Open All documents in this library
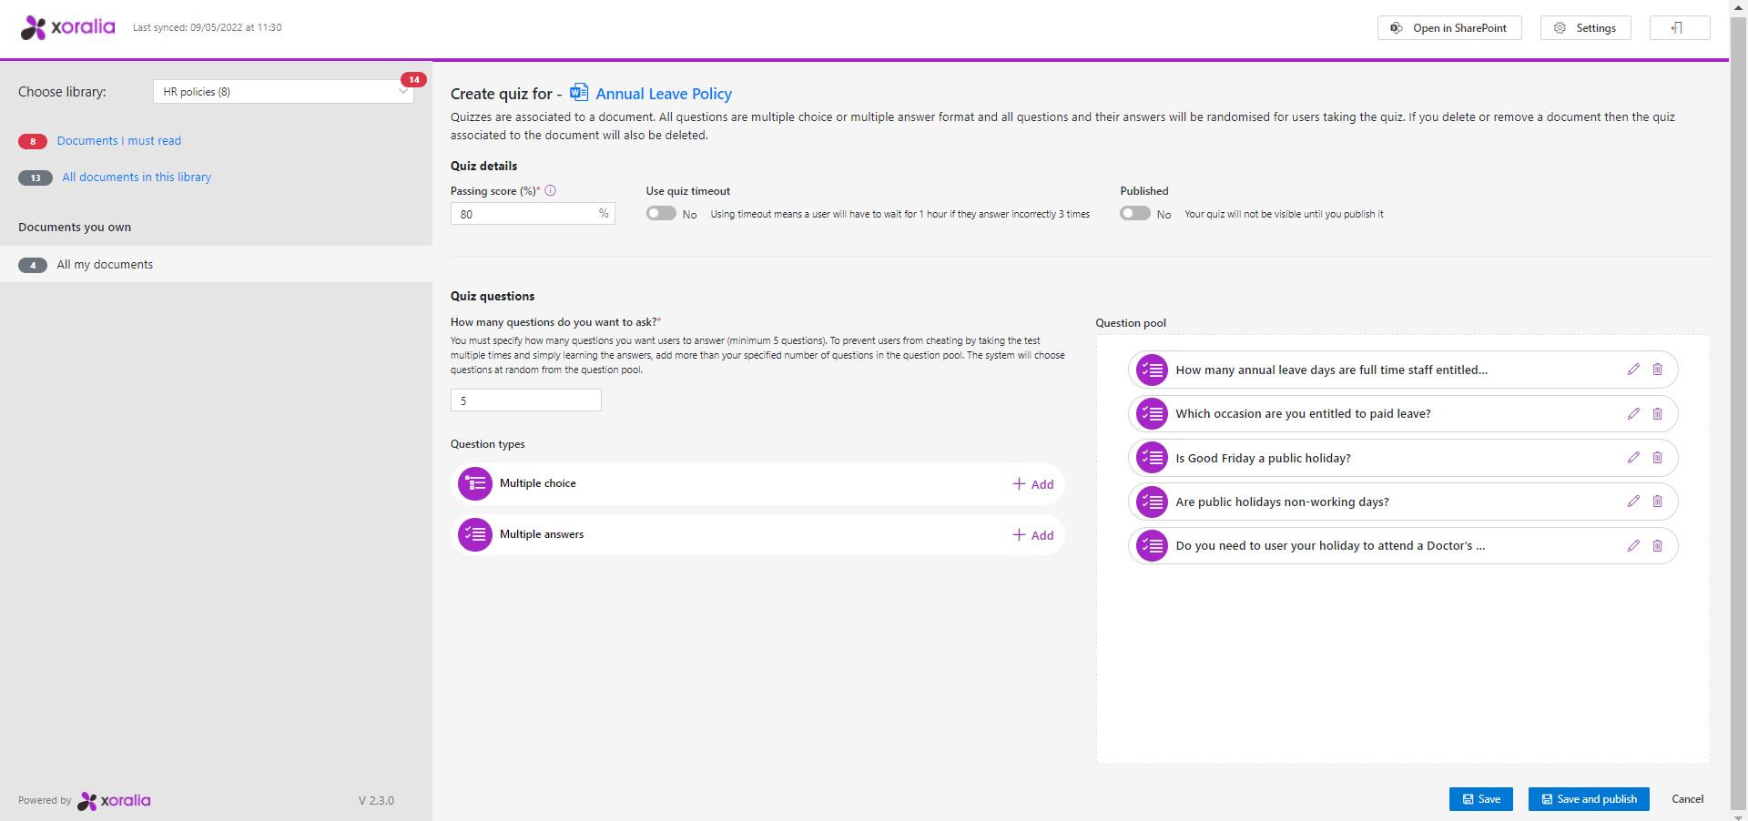1748x821 pixels. coord(137,177)
